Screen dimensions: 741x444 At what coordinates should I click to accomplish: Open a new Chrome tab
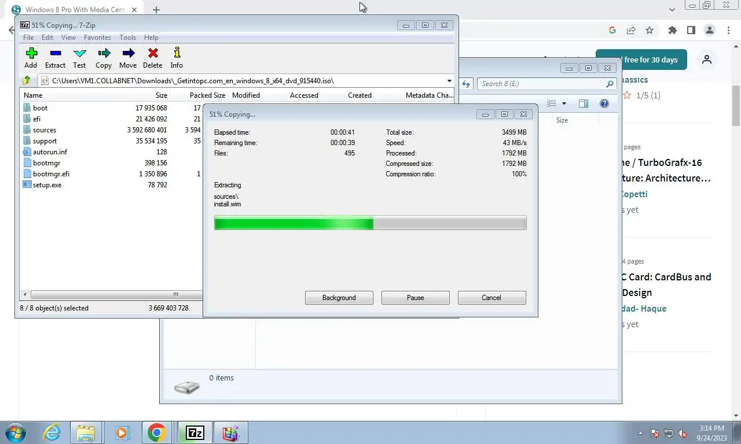click(156, 10)
